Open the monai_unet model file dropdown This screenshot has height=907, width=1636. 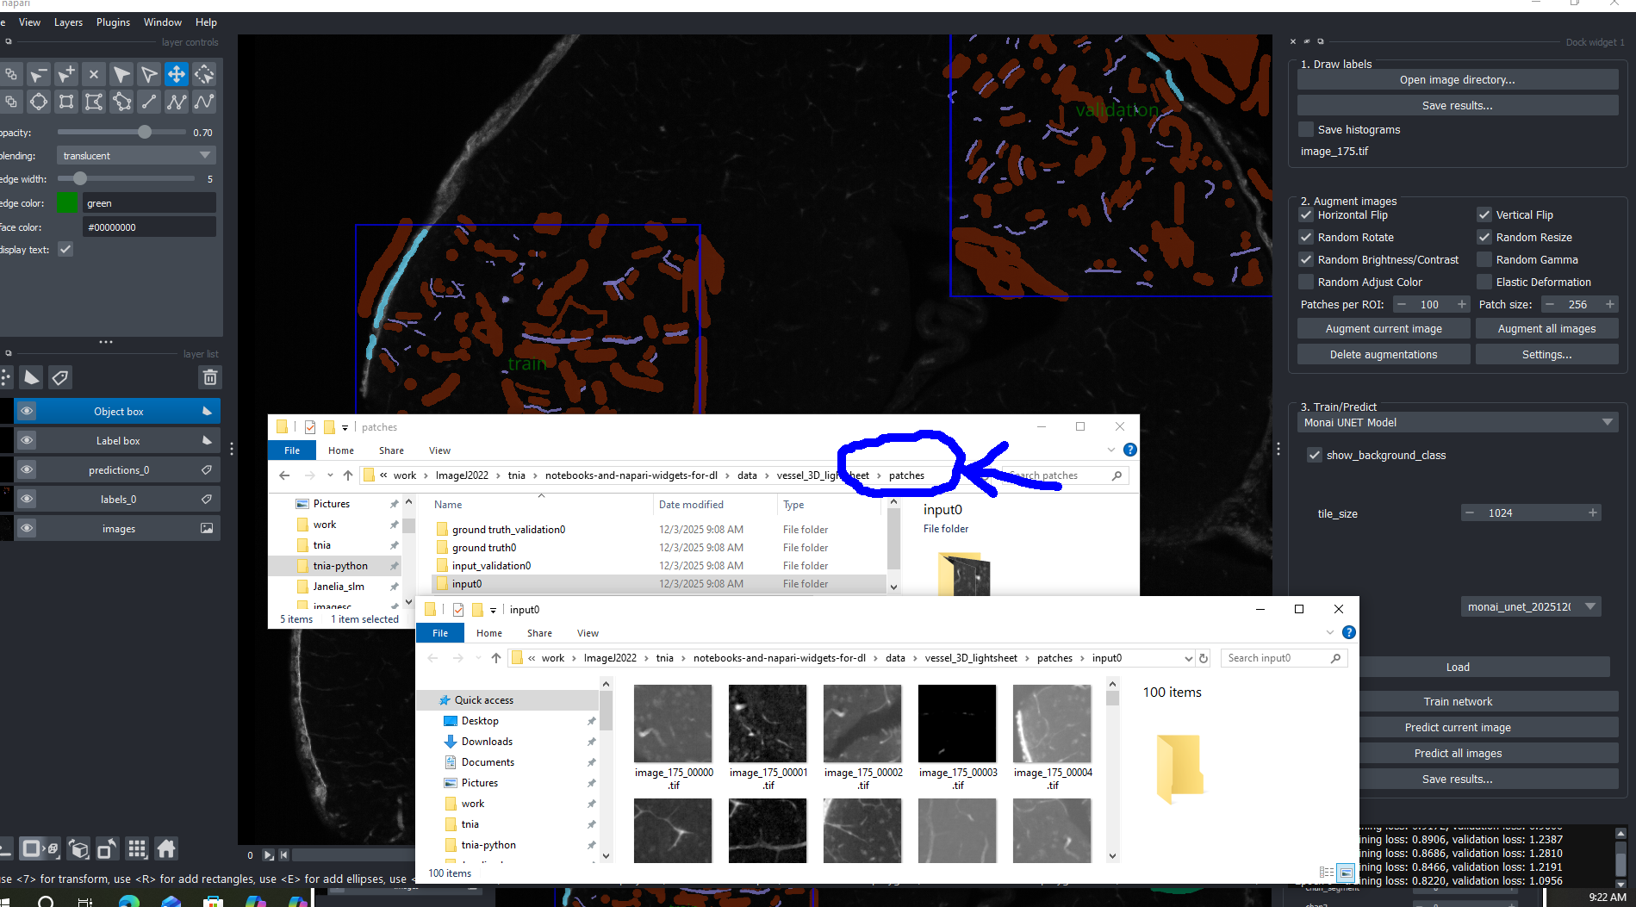(1530, 607)
